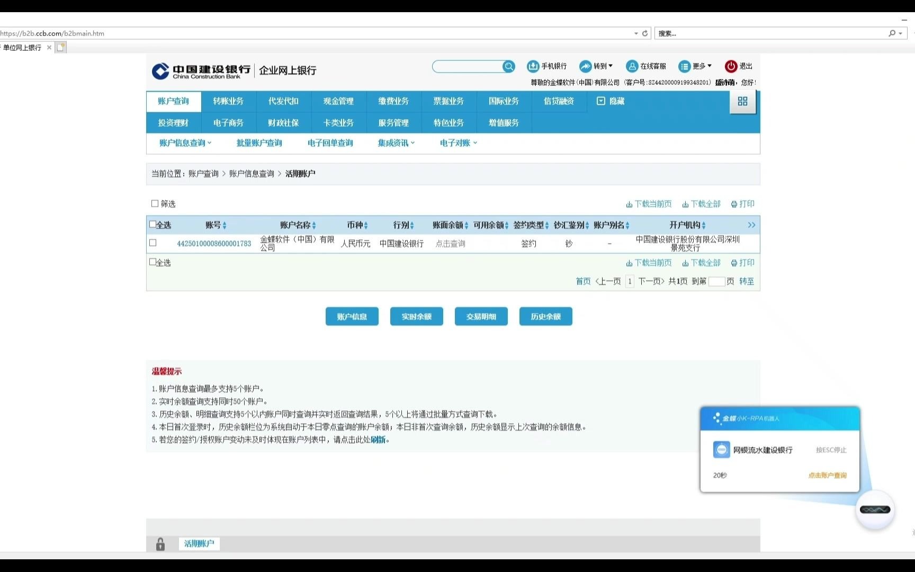Expand 电子对账 submenu
The height and width of the screenshot is (572, 915).
[459, 143]
